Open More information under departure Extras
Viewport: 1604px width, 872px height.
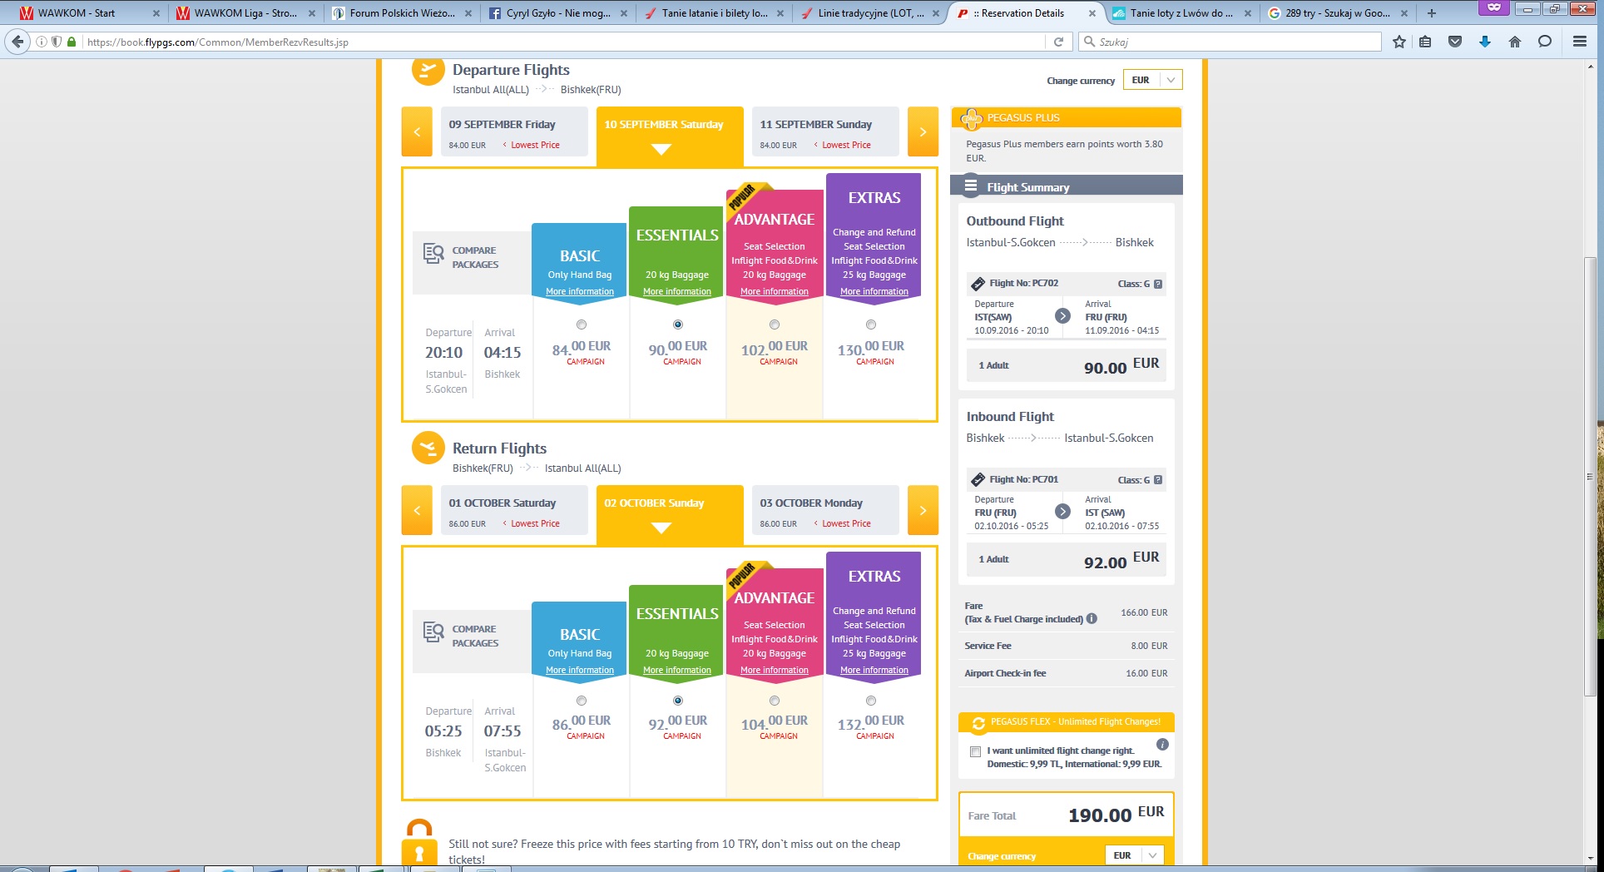(x=874, y=292)
